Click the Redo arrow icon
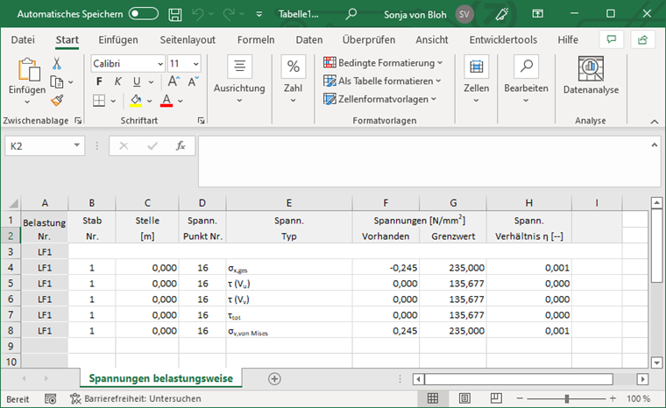This screenshot has height=408, width=666. click(x=229, y=14)
